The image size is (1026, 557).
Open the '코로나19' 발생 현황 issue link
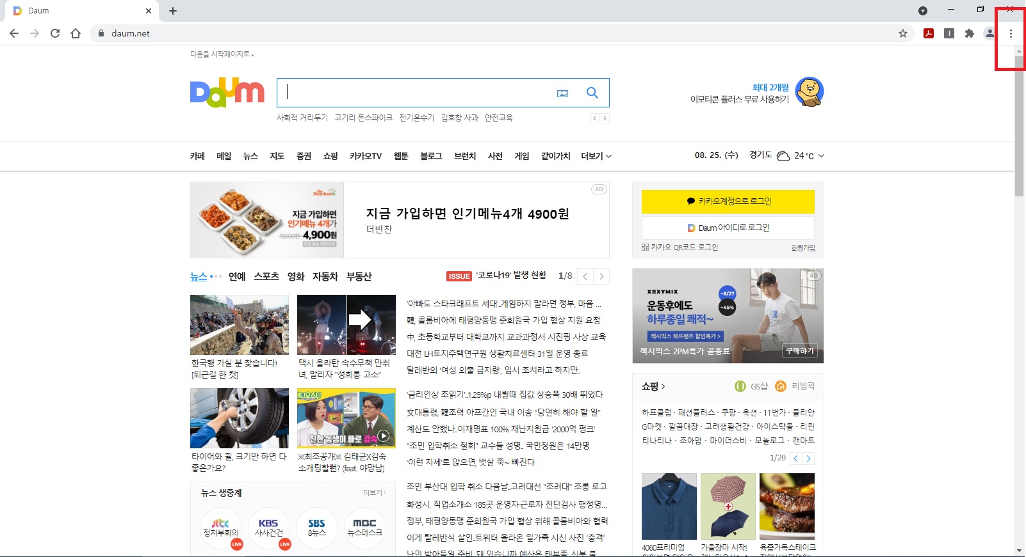[x=511, y=276]
